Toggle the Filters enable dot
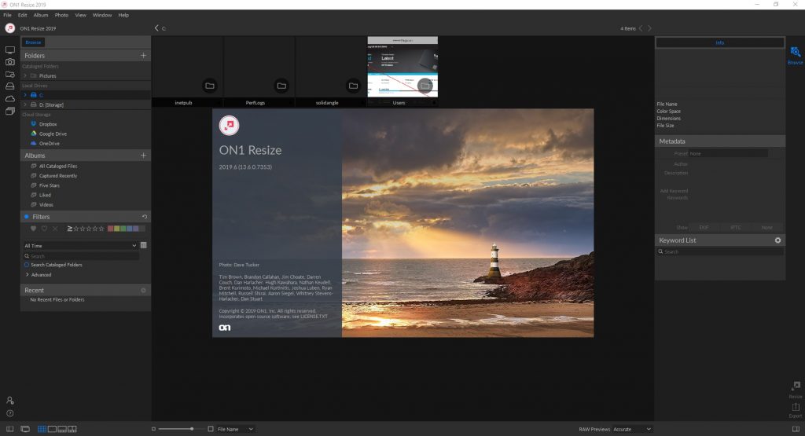The width and height of the screenshot is (805, 436). point(27,217)
